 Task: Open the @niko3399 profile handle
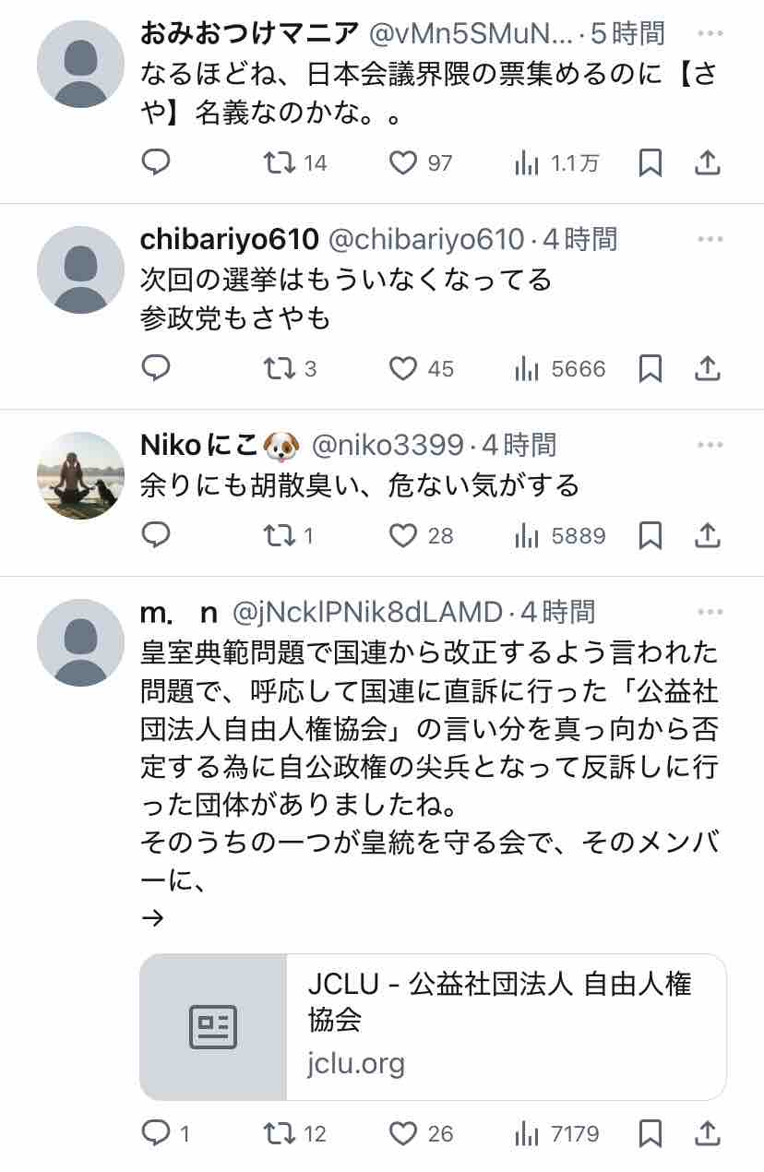click(388, 446)
